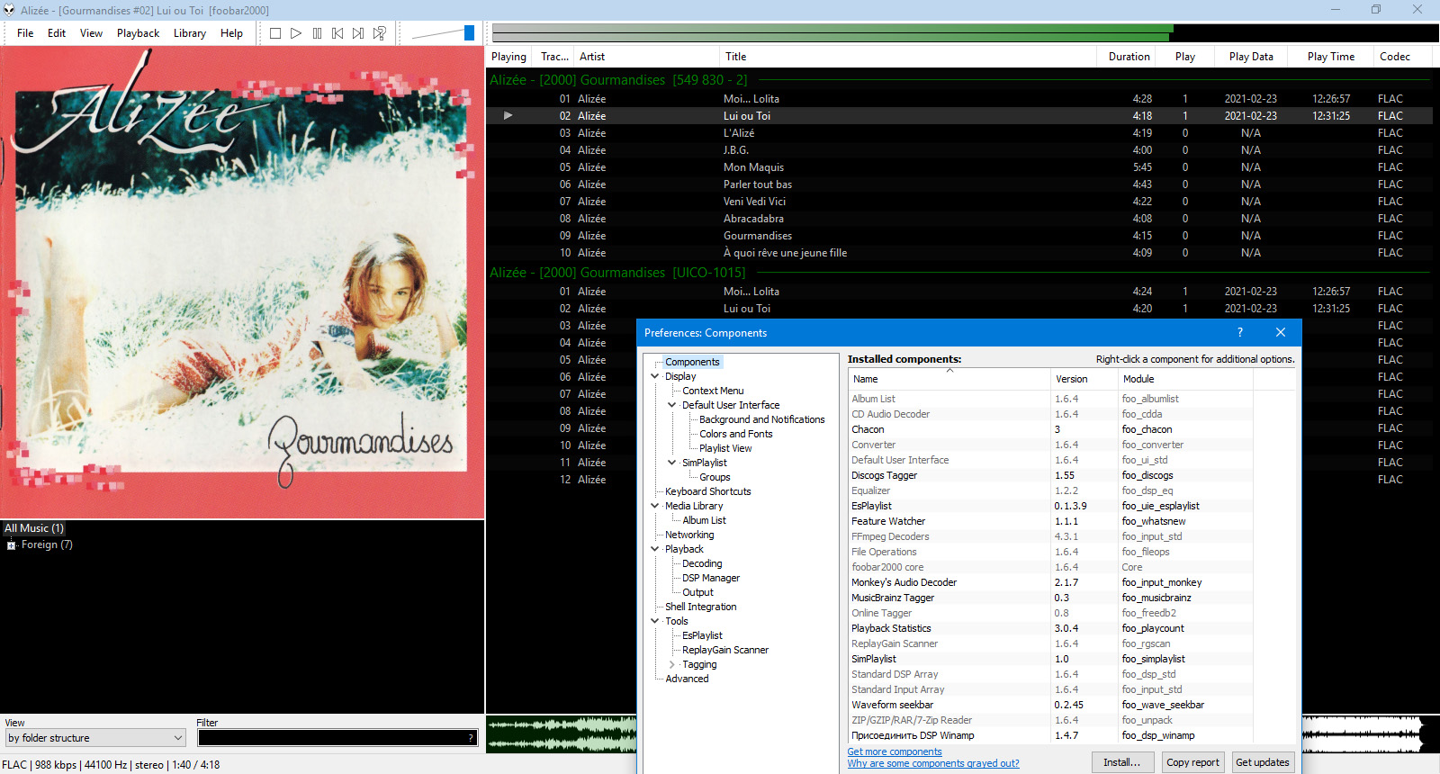Skip to the next track
Screen dimensions: 1440x774
pyautogui.click(x=358, y=33)
